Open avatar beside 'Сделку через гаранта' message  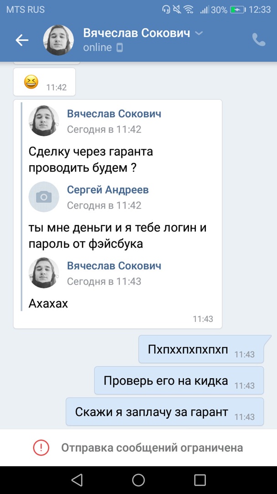point(44,121)
